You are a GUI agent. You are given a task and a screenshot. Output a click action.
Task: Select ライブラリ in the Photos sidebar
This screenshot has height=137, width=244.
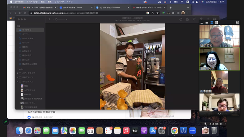30,30
